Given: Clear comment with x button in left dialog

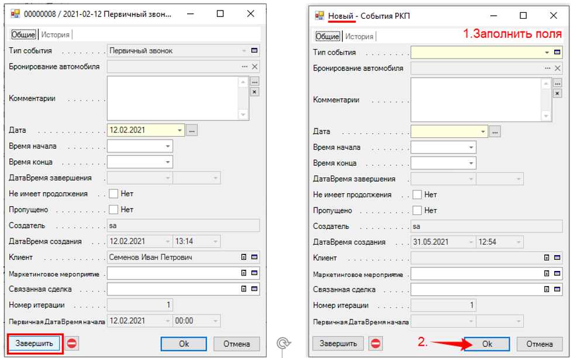Looking at the screenshot, I should (x=254, y=92).
